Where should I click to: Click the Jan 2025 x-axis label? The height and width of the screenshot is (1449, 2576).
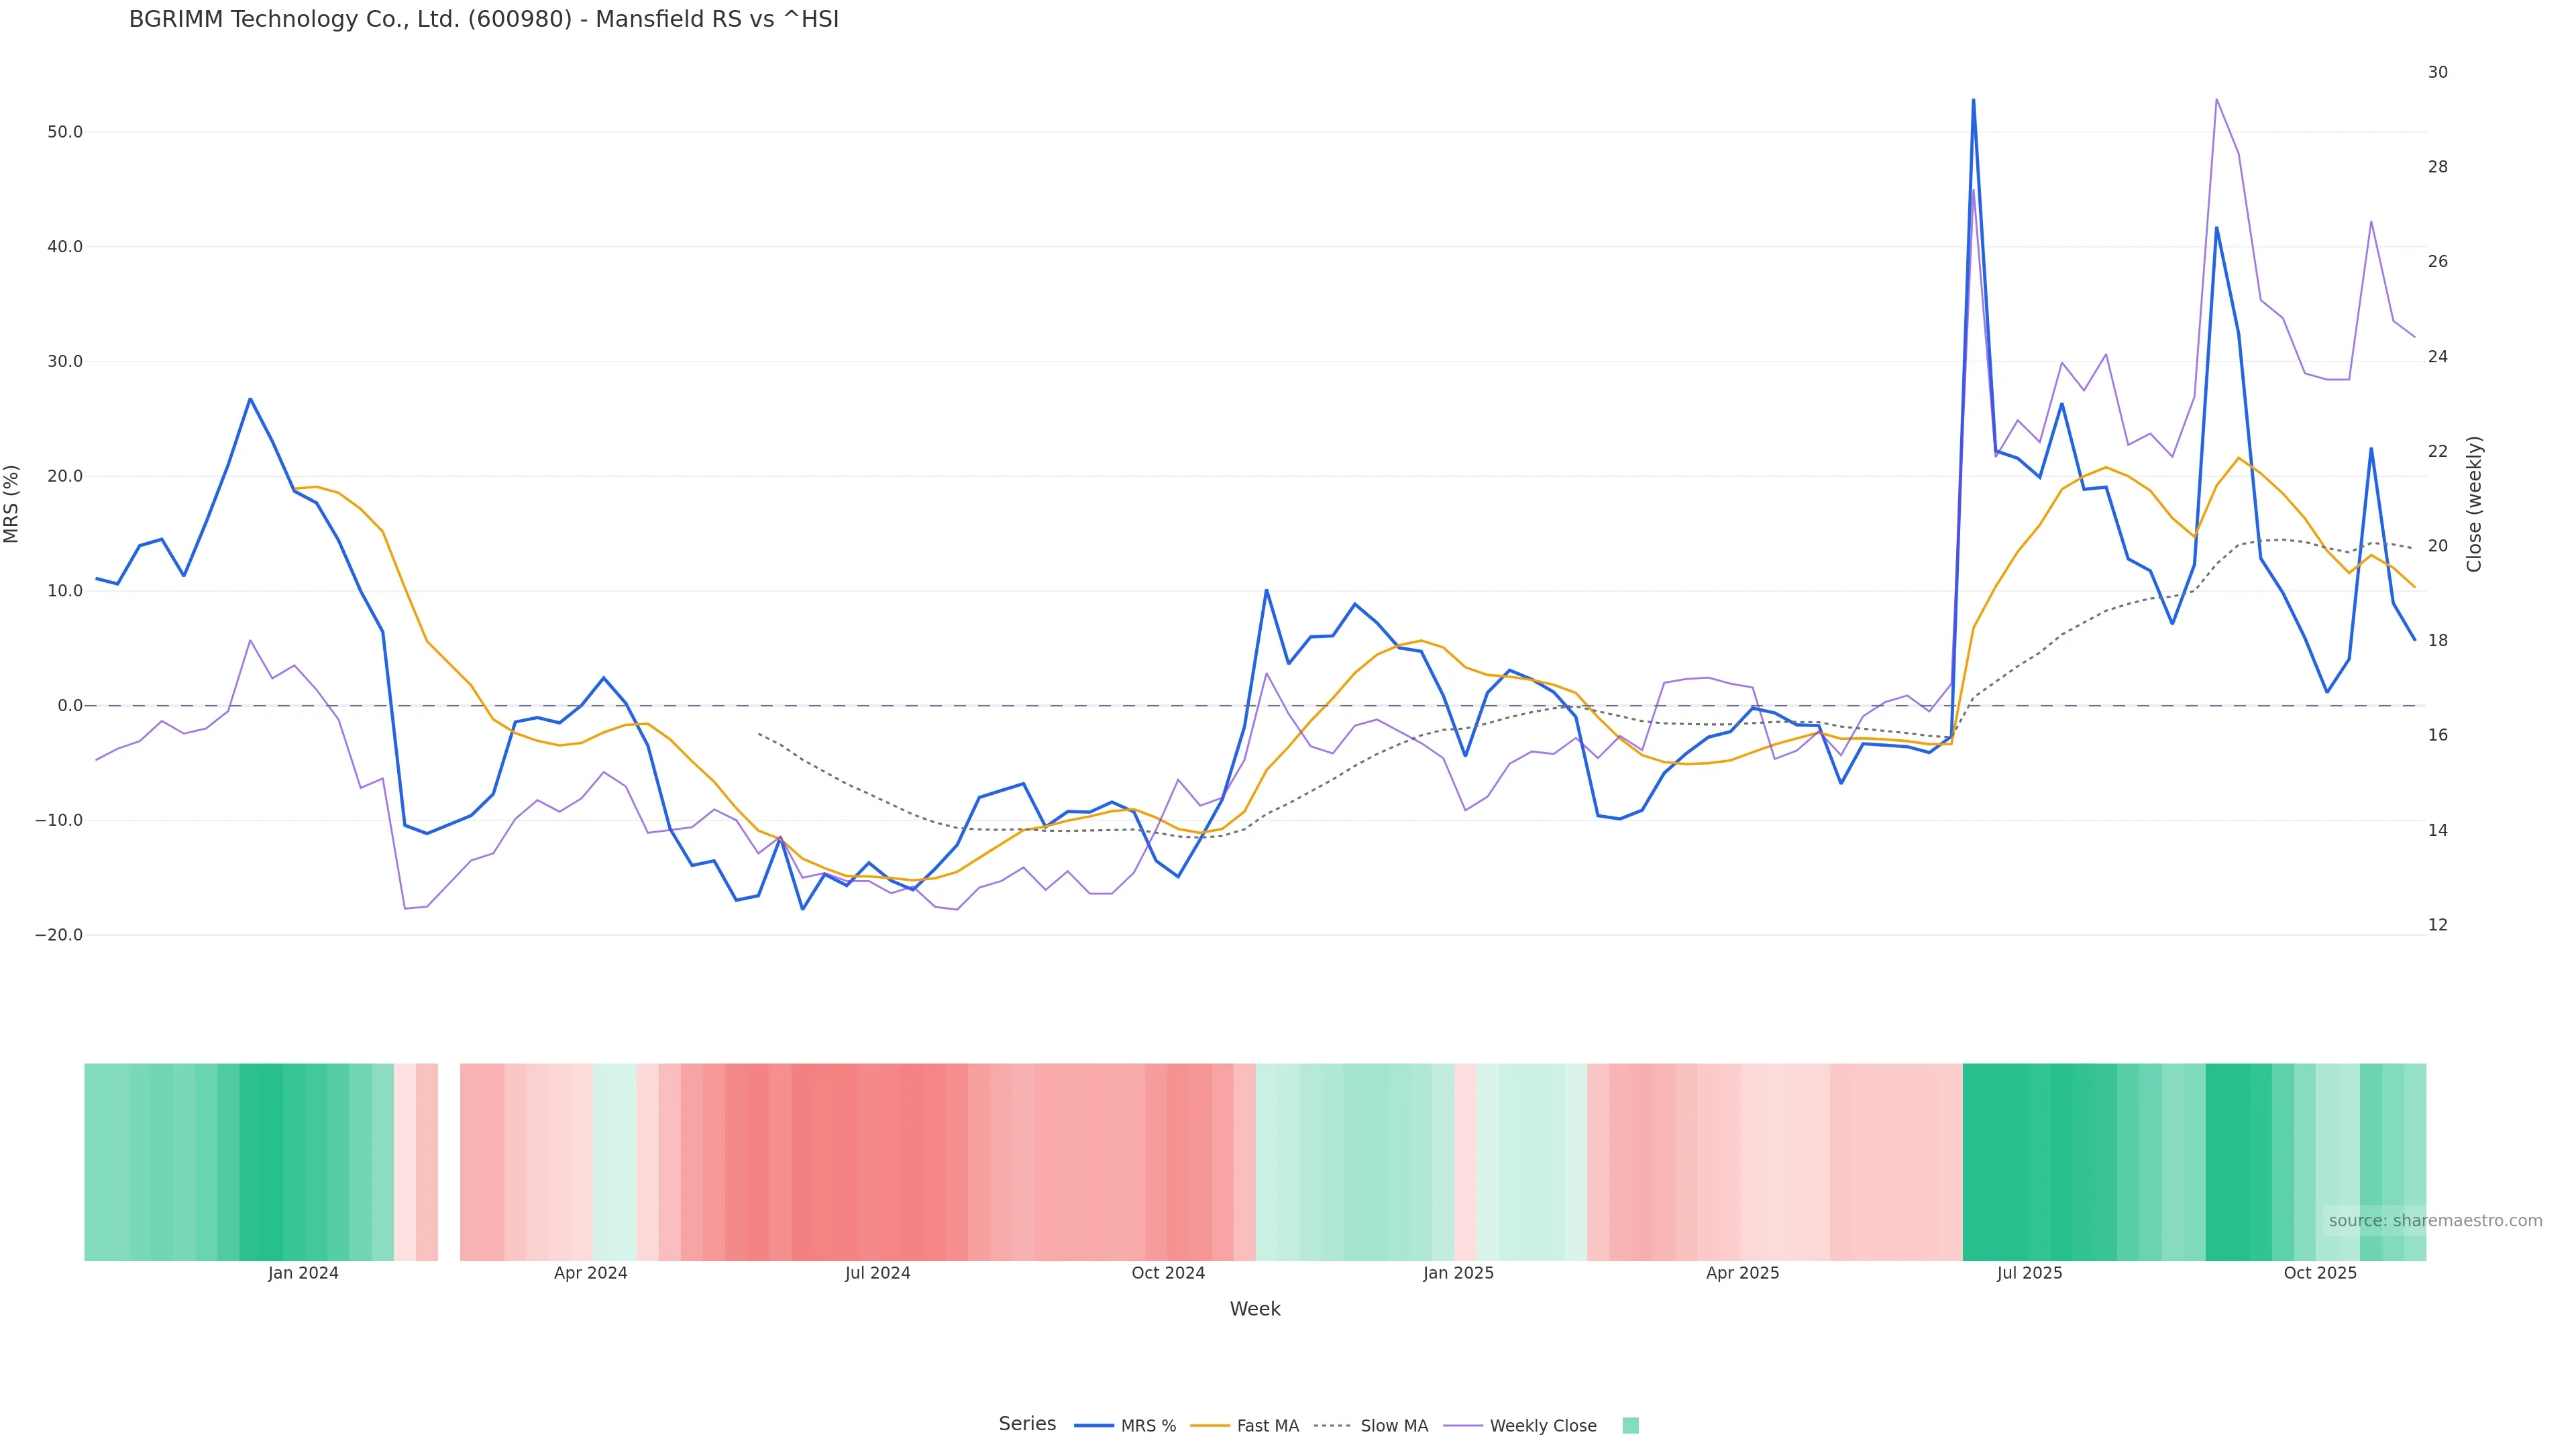1459,1273
